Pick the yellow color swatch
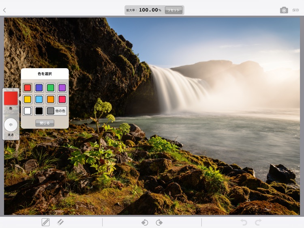This screenshot has width=304, height=228. (28, 99)
